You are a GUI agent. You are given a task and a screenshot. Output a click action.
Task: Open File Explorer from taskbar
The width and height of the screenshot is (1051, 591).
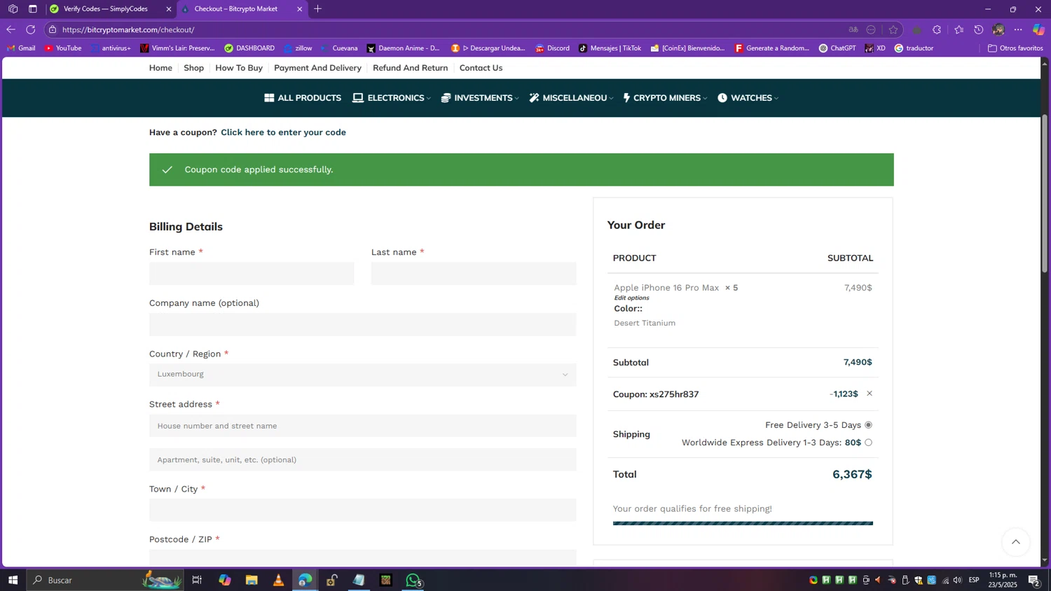point(252,580)
